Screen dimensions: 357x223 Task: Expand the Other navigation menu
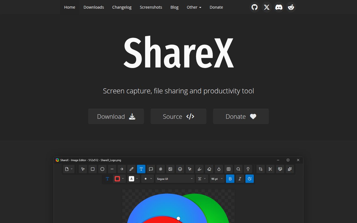[x=194, y=7]
